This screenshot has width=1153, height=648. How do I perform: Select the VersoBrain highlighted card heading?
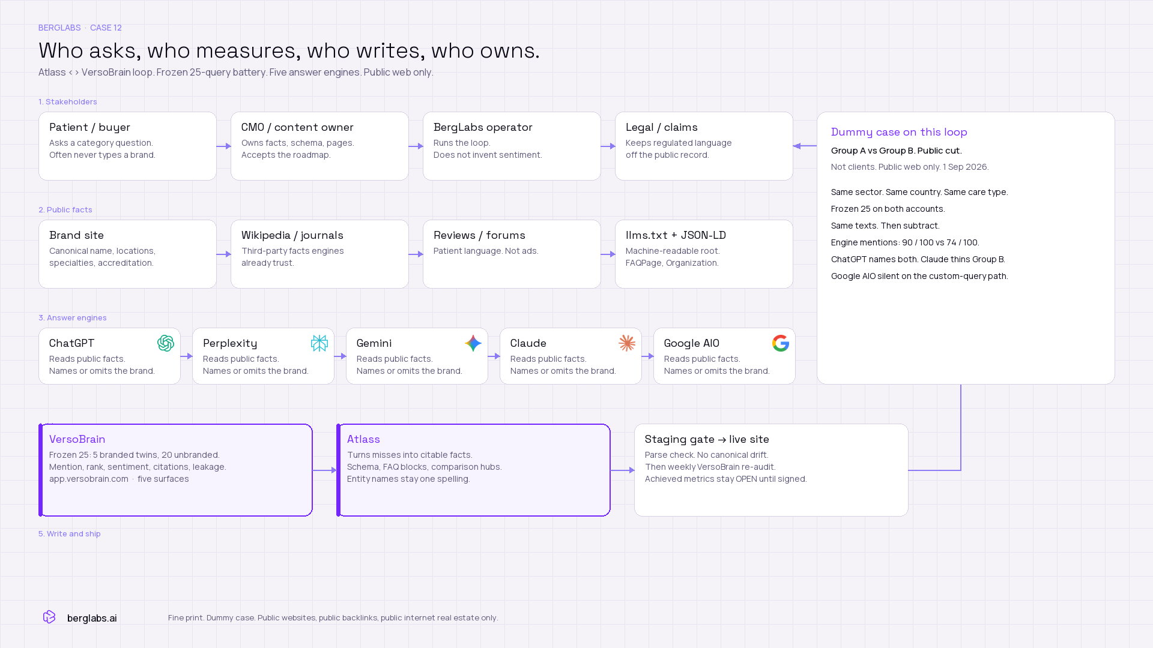tap(77, 439)
